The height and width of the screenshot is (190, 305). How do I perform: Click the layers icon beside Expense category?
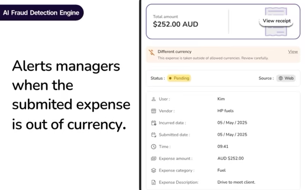click(154, 170)
